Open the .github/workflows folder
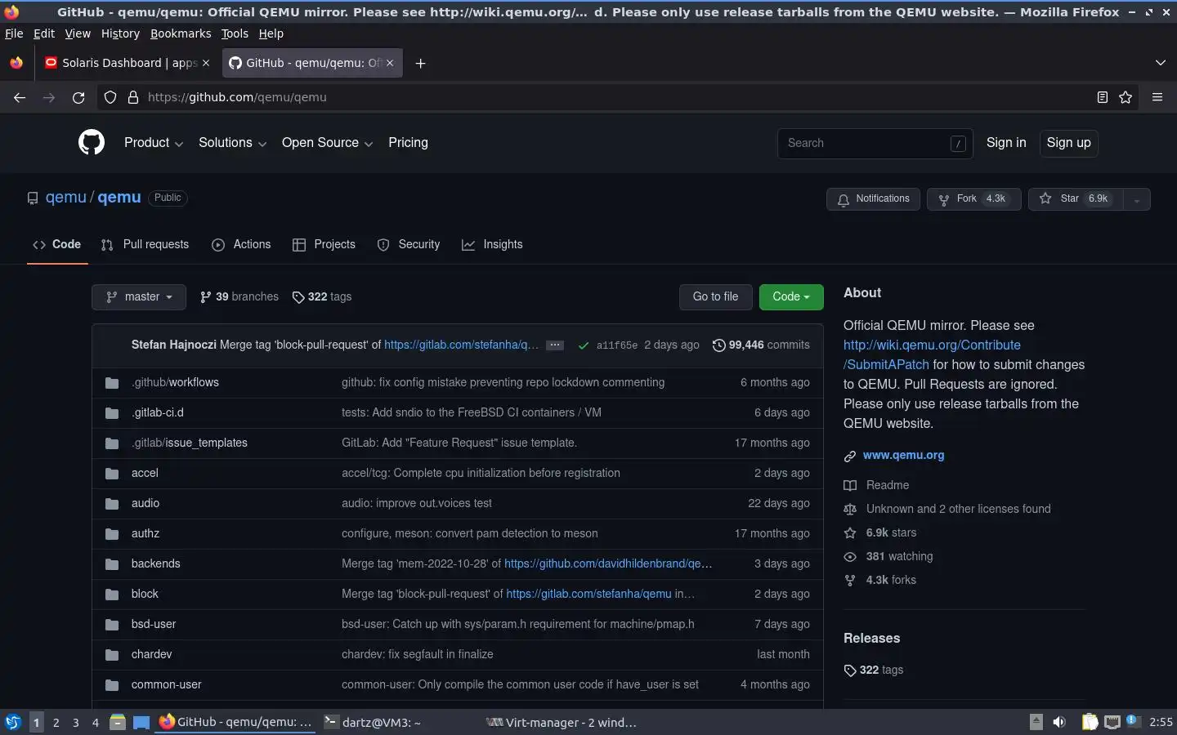Screen dimensions: 1177x735 coord(175,382)
